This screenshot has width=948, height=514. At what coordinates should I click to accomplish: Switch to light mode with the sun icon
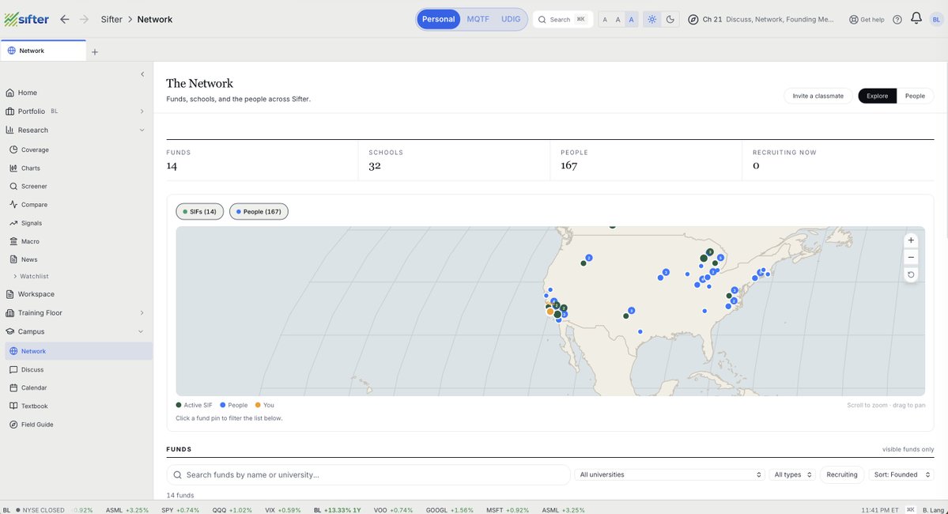point(652,19)
